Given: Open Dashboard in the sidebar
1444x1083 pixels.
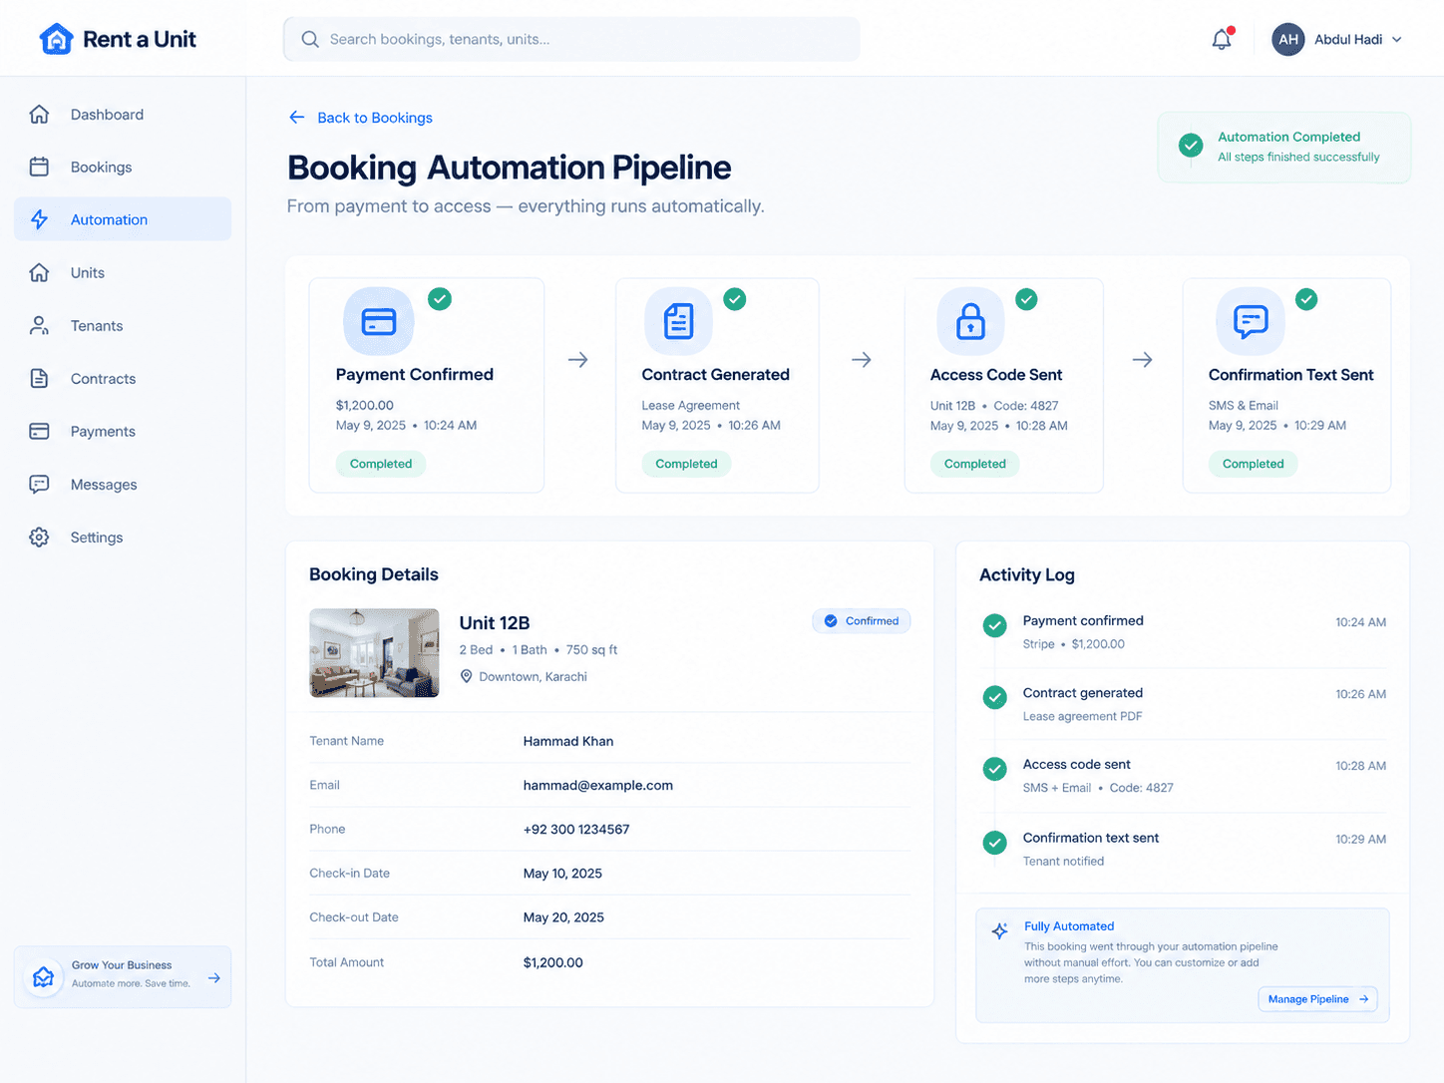Looking at the screenshot, I should (x=123, y=115).
